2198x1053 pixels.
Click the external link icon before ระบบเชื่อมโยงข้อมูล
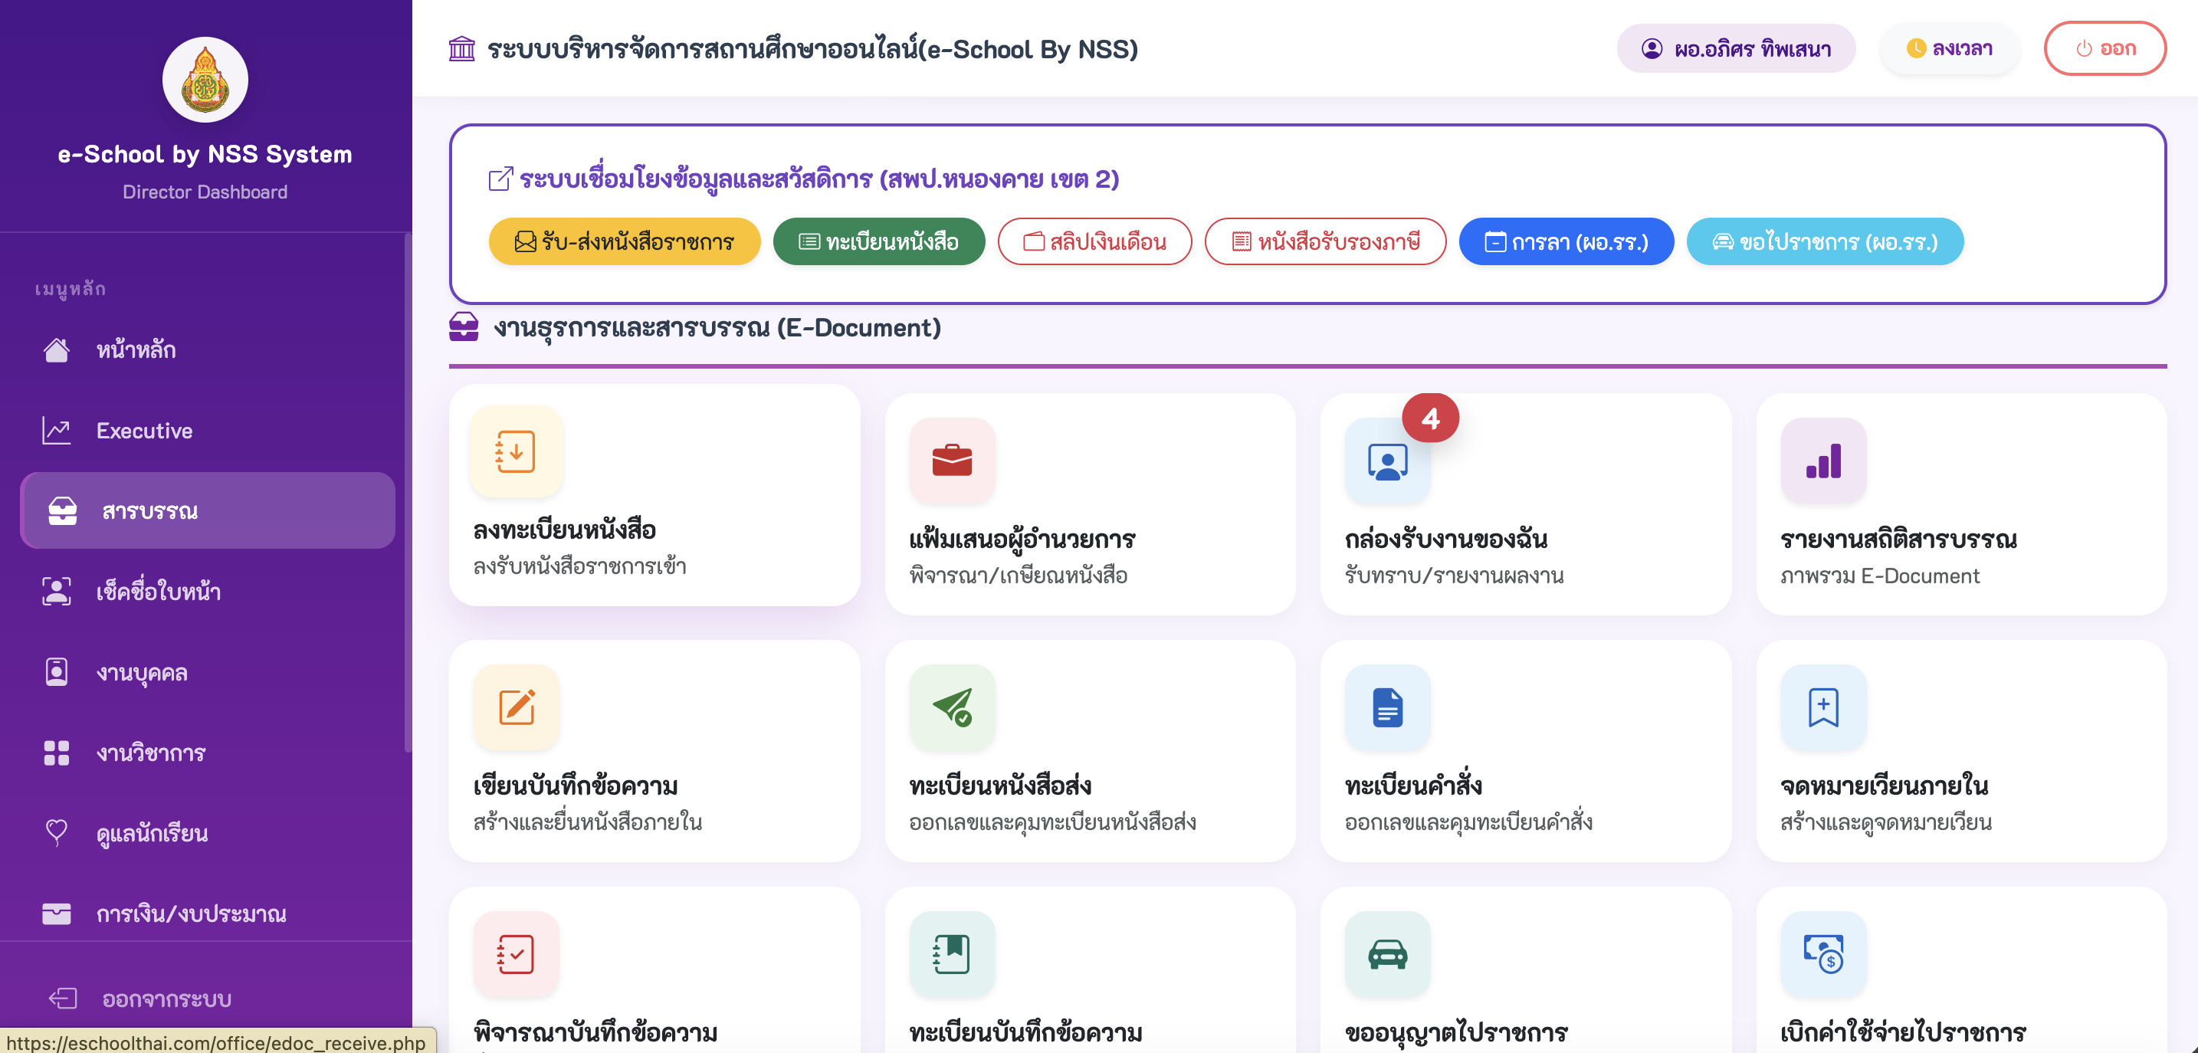(501, 179)
